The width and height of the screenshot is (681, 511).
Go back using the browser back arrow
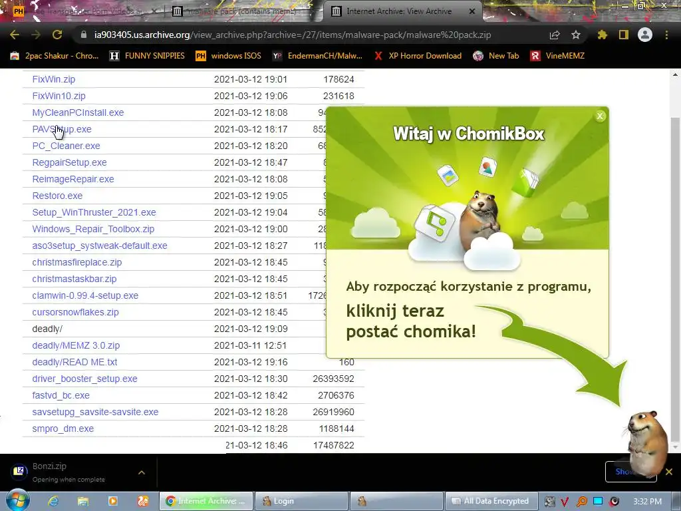[15, 35]
